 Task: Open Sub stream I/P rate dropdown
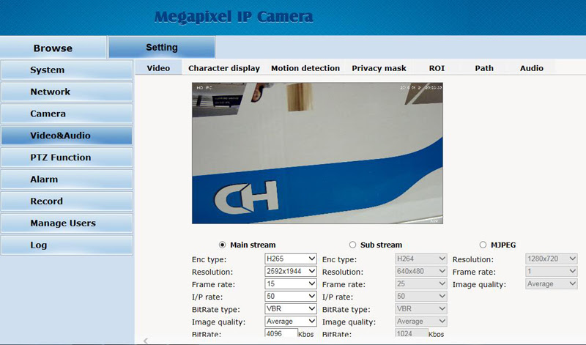[420, 297]
